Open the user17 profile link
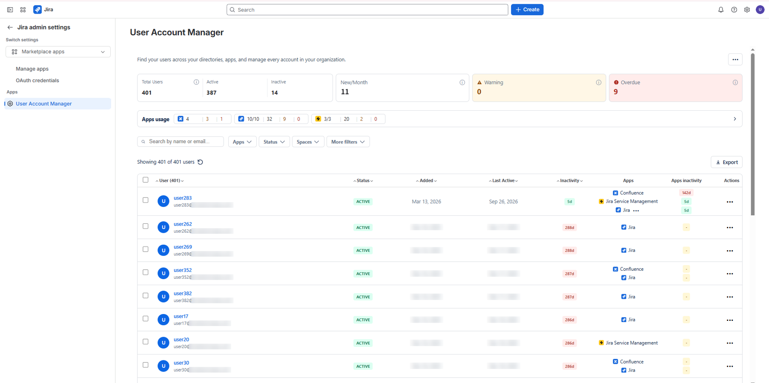The height and width of the screenshot is (383, 769). tap(181, 316)
